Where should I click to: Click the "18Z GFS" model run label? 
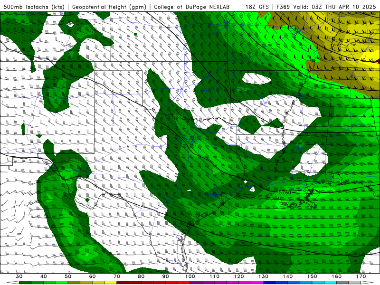point(257,7)
